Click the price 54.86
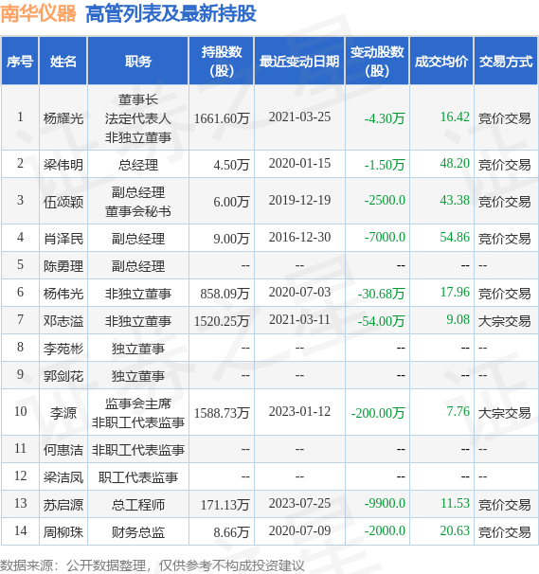The image size is (539, 574). (455, 237)
